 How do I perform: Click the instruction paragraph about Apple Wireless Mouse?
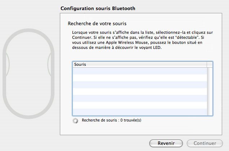point(142,40)
